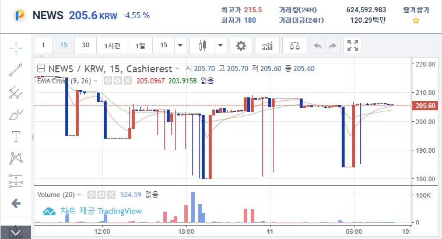Click the Volume value 524.59
Viewport: 442px width, 239px height.
pyautogui.click(x=131, y=195)
